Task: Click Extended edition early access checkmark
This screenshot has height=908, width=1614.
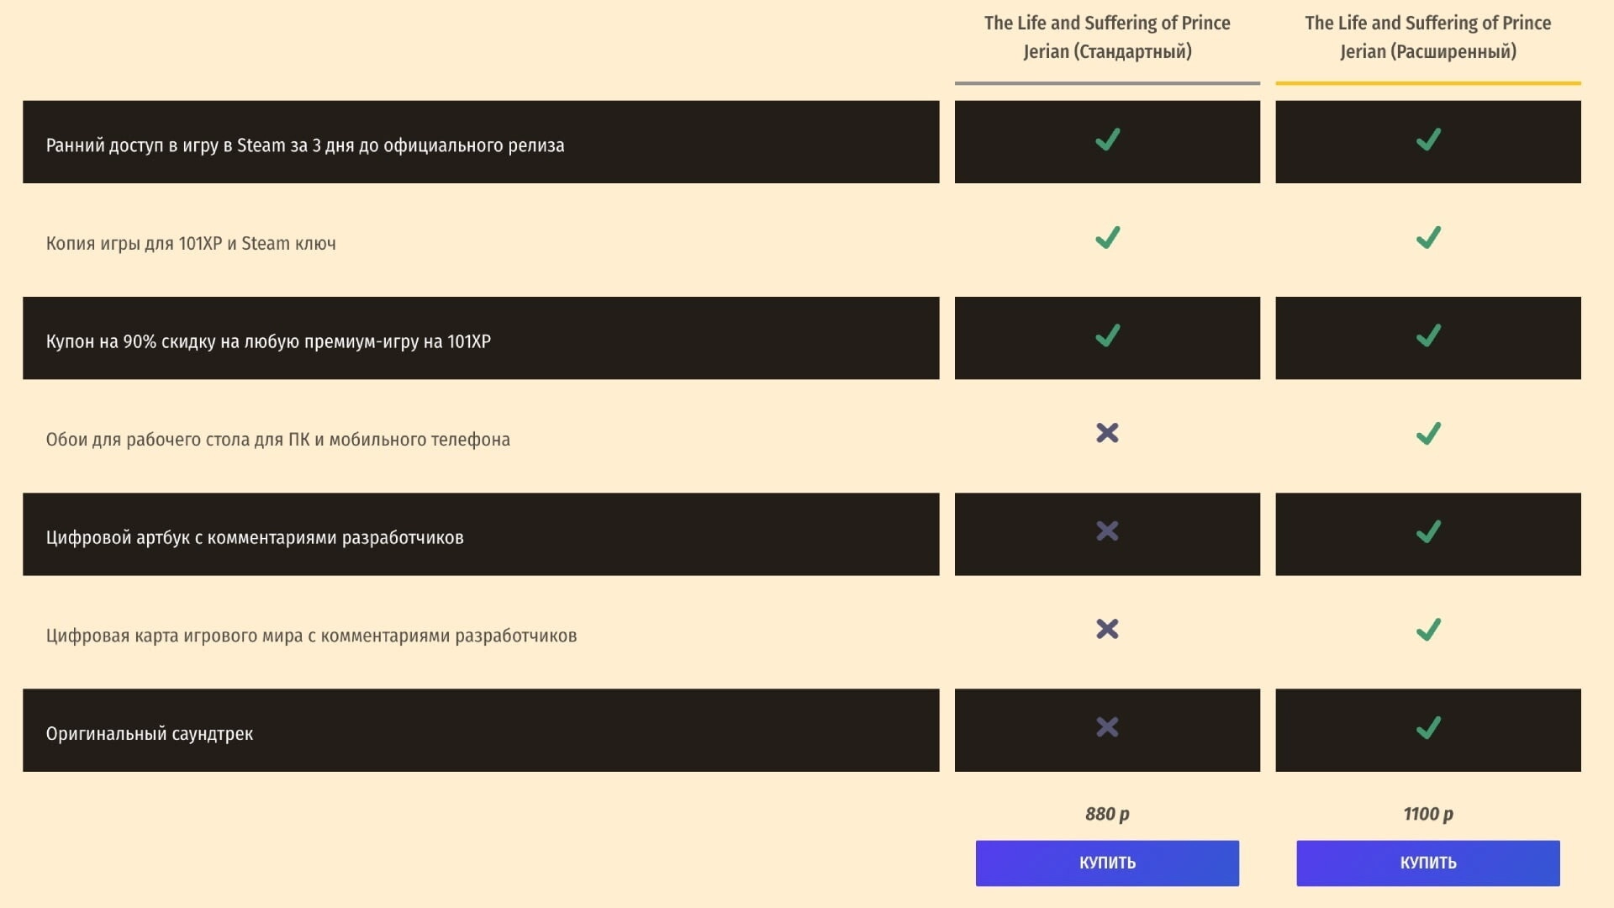Action: coord(1427,140)
